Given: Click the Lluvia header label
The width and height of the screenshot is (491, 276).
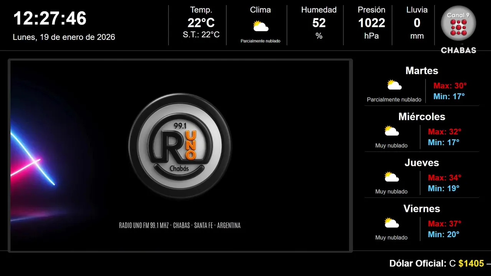Looking at the screenshot, I should click(417, 10).
